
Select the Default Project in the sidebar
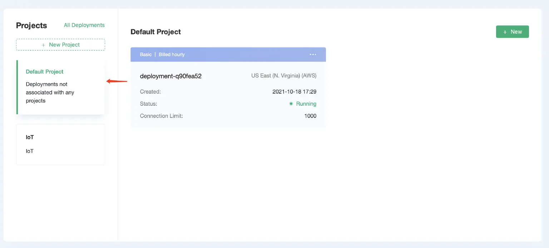coord(44,71)
